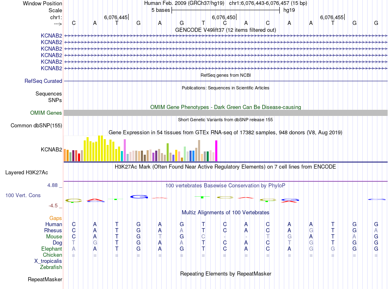
Task: Click the X_tropicalis alignment row label
Action: point(48,261)
